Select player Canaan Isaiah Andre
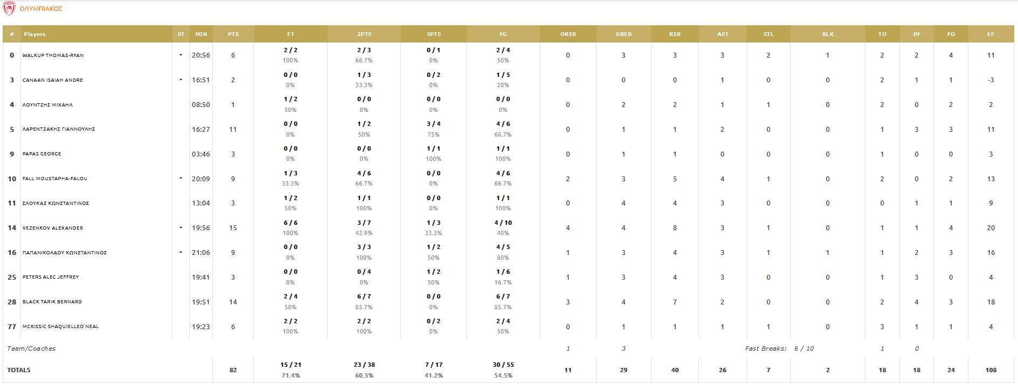 [x=52, y=80]
